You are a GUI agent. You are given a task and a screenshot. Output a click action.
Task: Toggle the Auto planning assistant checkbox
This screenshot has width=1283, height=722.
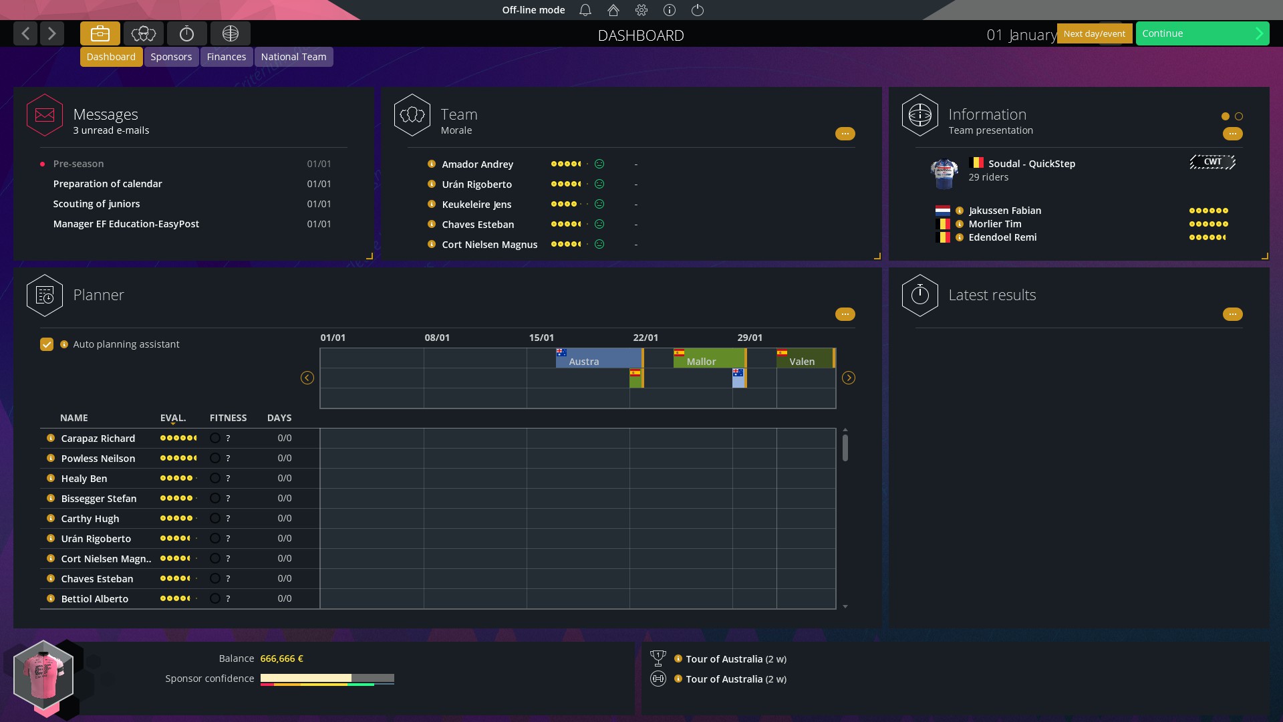(x=47, y=344)
